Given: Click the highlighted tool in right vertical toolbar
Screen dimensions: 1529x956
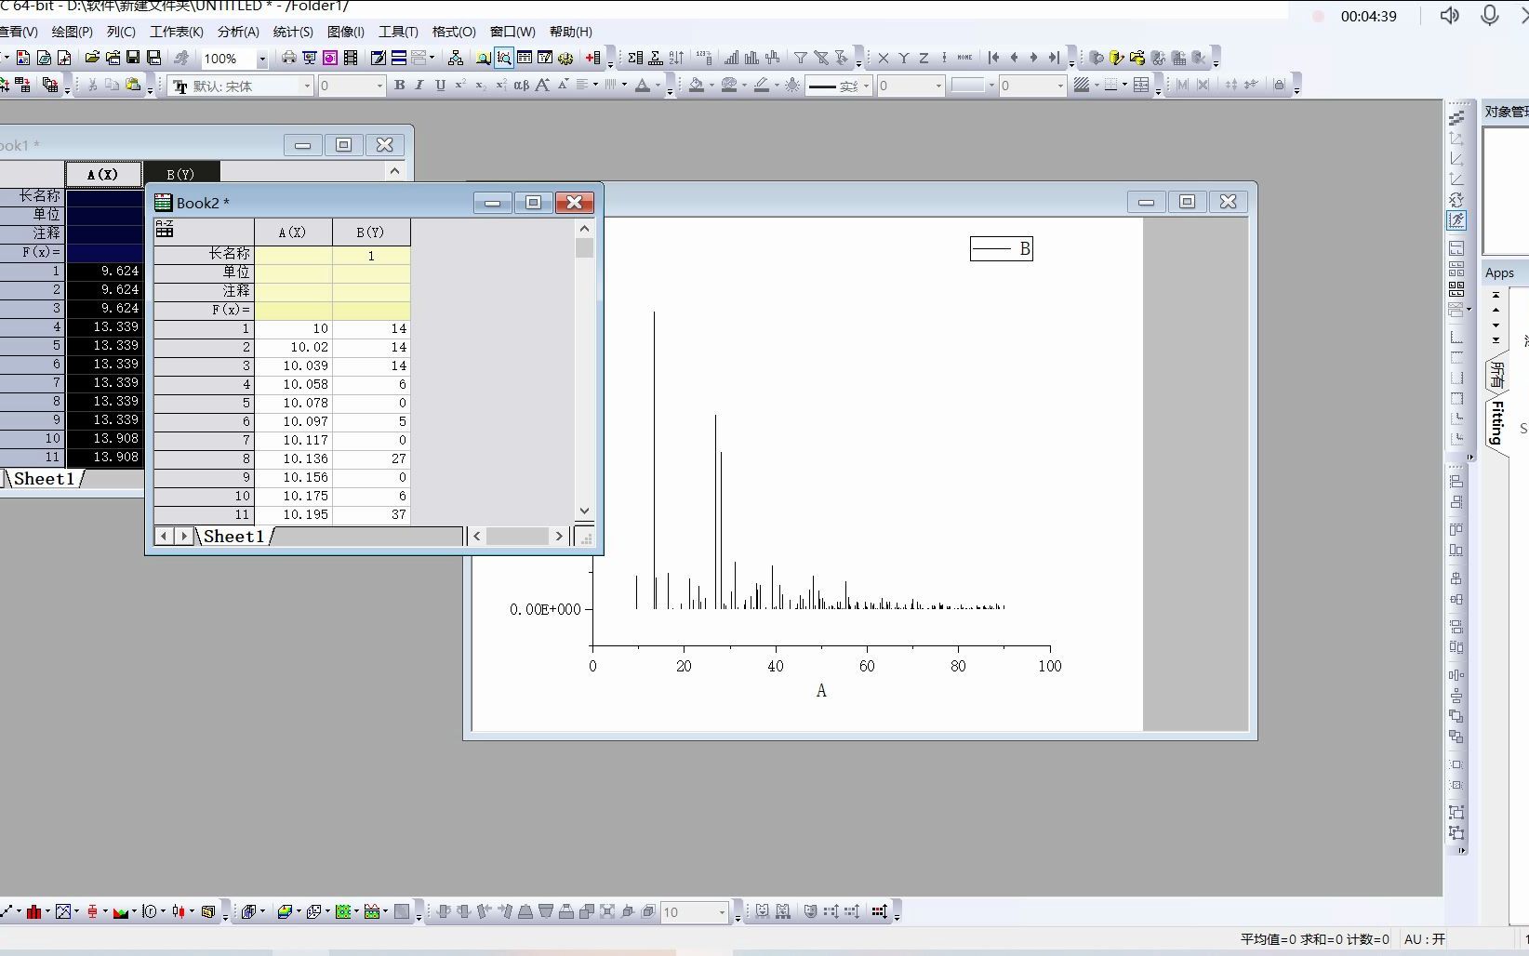Looking at the screenshot, I should pyautogui.click(x=1456, y=221).
